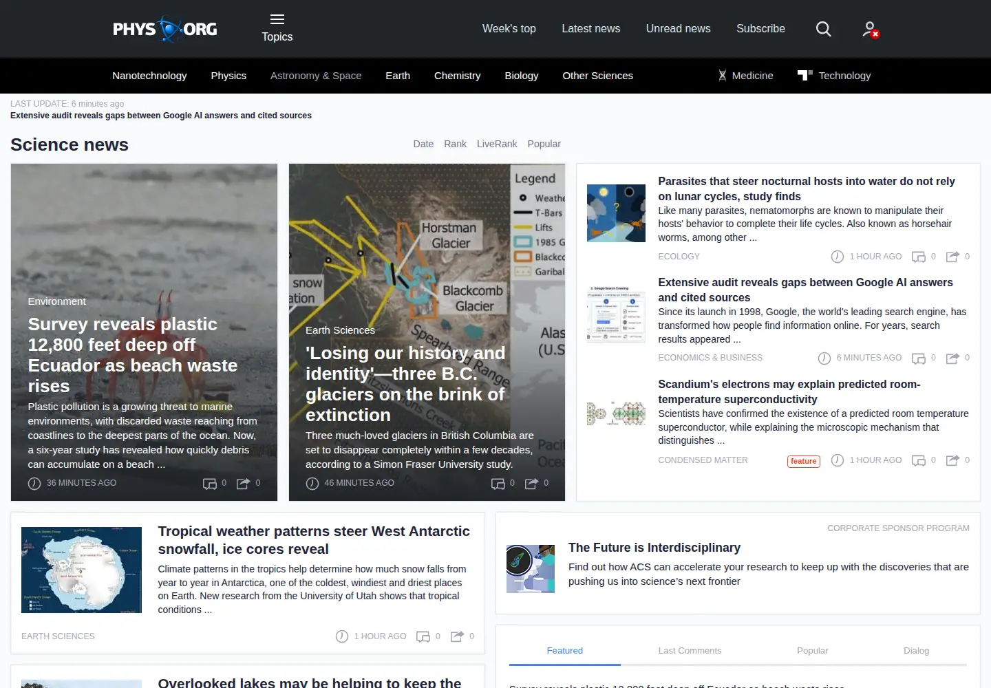Sort science news by LiveRank
The image size is (991, 688).
(x=497, y=144)
